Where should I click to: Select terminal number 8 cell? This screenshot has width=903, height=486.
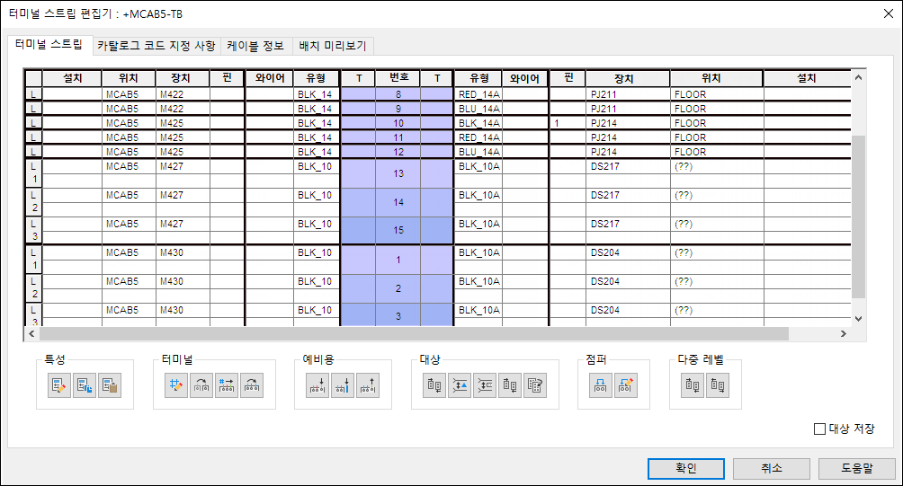(398, 94)
